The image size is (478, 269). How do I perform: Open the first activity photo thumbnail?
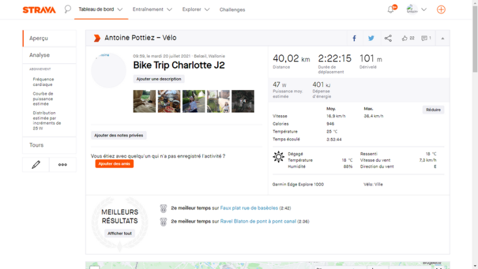click(145, 101)
